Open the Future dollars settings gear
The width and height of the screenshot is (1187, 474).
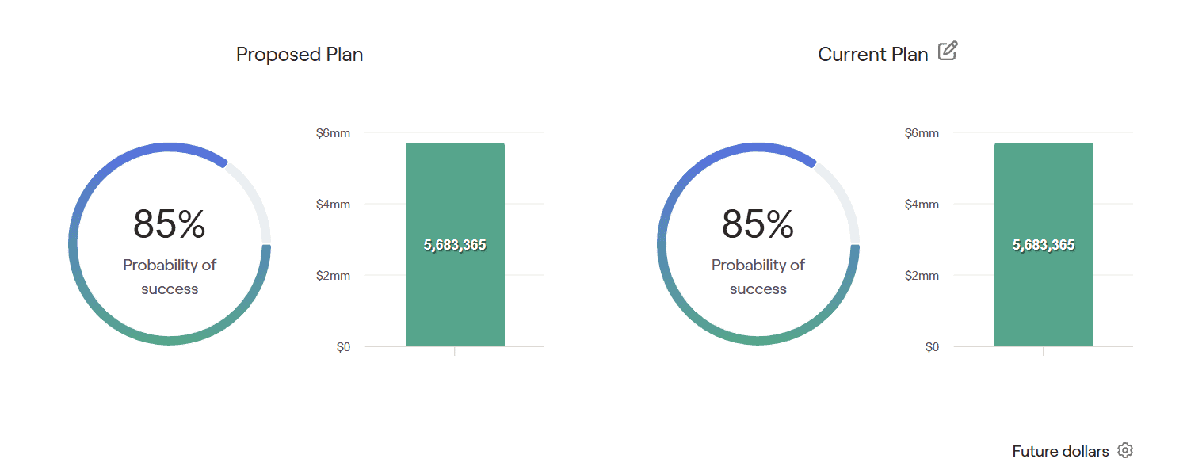coord(1125,450)
